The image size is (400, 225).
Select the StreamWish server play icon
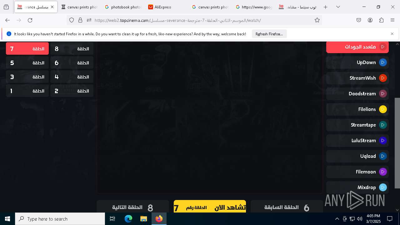point(383,78)
